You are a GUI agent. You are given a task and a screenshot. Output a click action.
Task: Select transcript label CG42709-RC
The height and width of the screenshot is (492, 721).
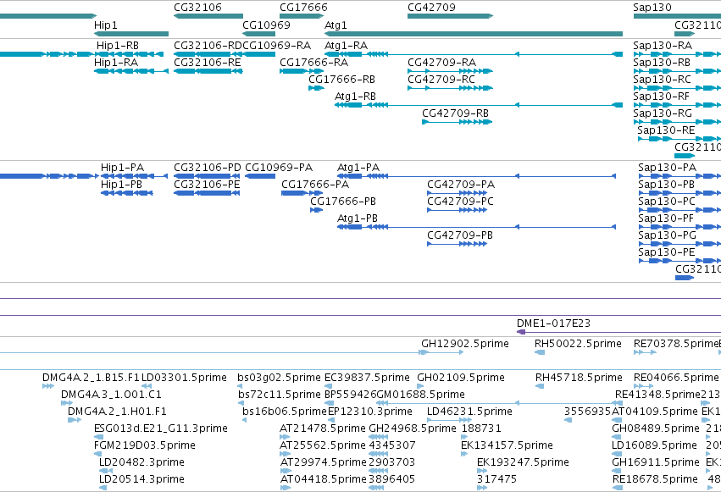pos(441,80)
